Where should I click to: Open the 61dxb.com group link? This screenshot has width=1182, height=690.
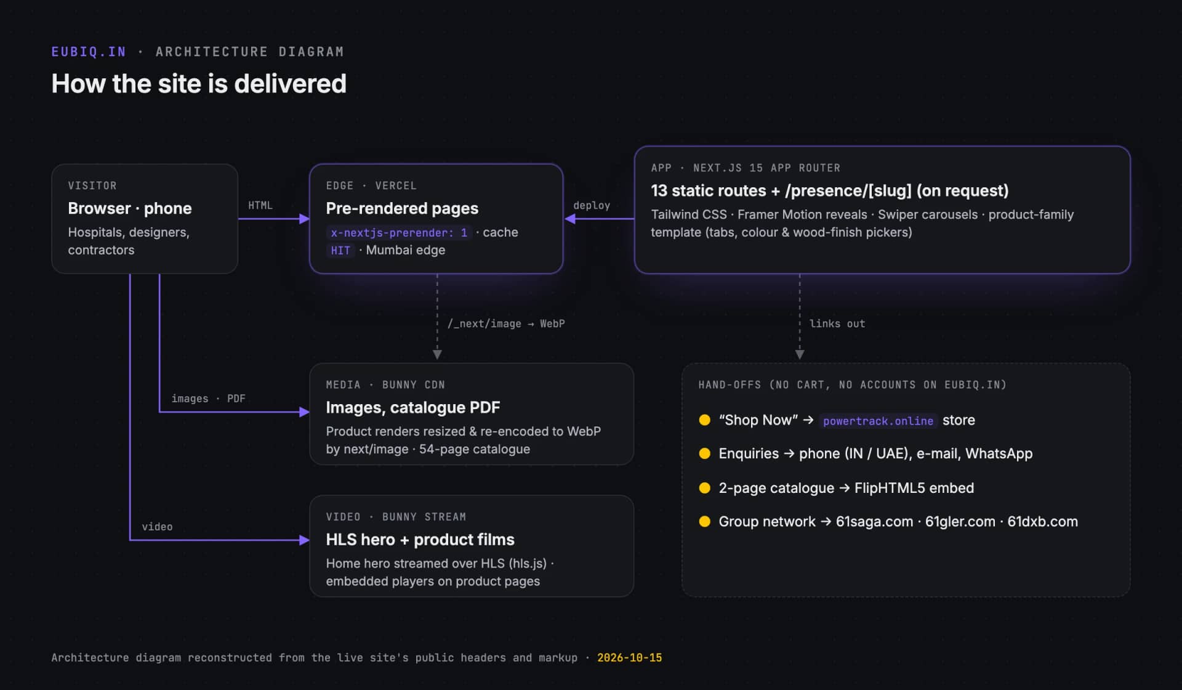[x=1042, y=521]
